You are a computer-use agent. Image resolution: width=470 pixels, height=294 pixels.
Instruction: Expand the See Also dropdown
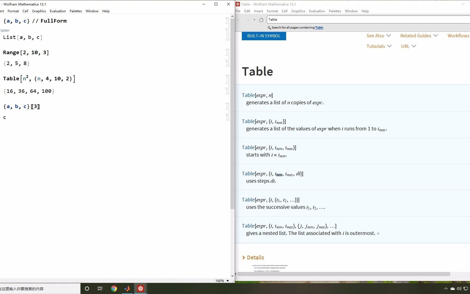coord(379,36)
